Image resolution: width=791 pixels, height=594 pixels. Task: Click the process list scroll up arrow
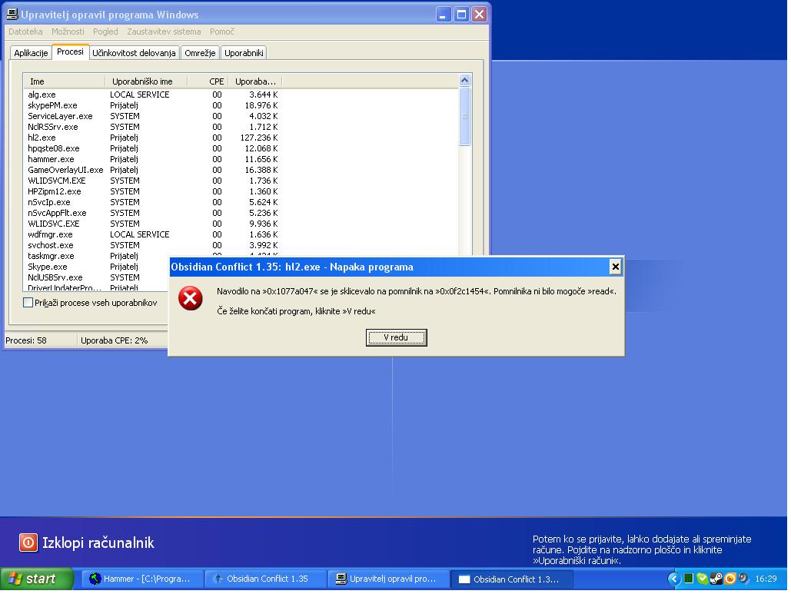464,81
